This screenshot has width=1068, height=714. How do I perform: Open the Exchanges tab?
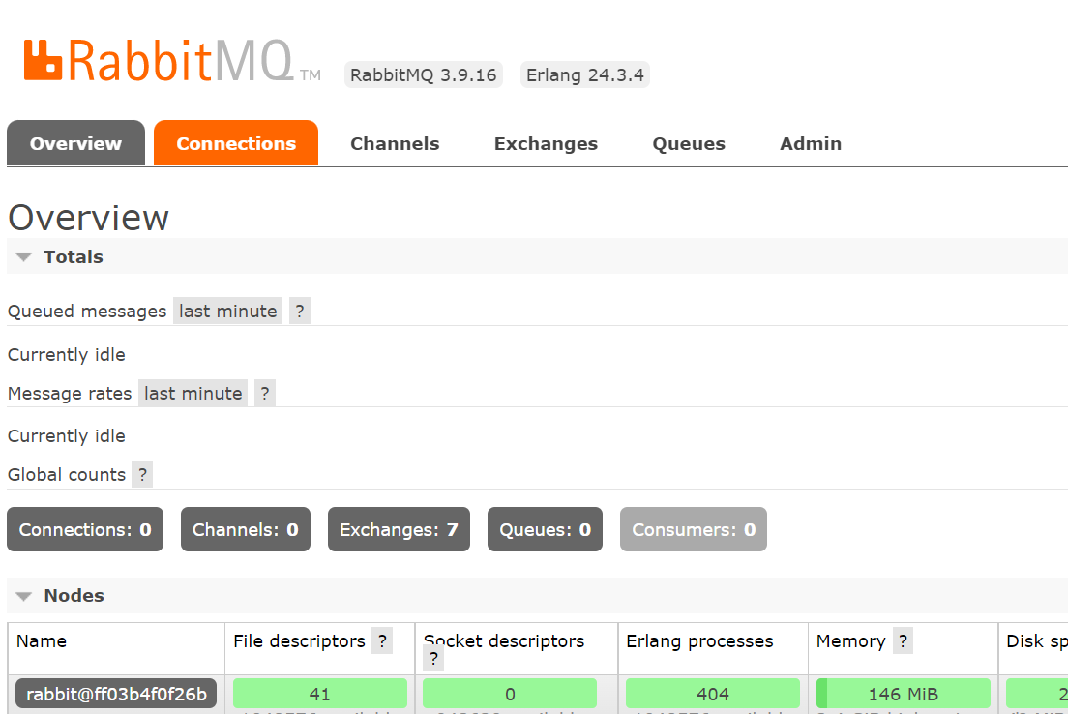pos(546,144)
